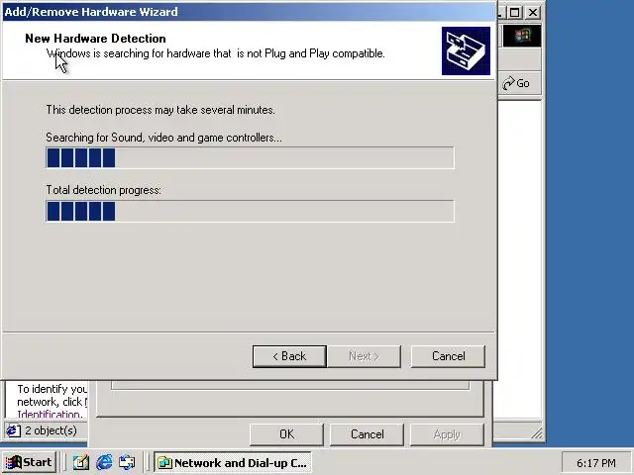Click the Sound, video and game controllers progress bar

point(251,157)
